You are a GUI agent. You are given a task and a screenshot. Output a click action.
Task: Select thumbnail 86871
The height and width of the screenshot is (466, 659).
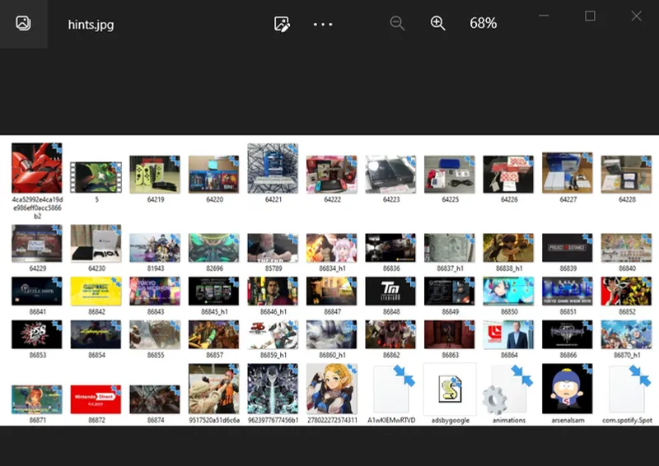37,399
